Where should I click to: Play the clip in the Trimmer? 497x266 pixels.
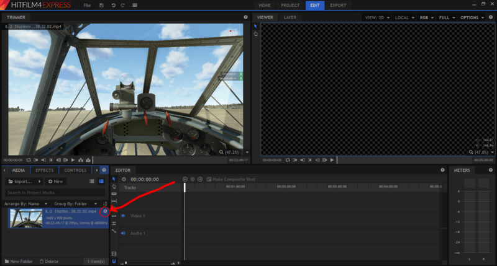coord(73,160)
